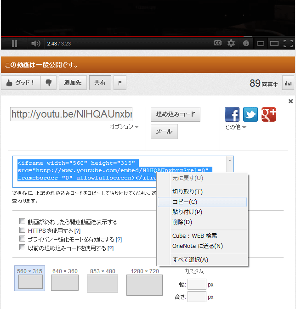
Task: Select the 640 × 360 size thumbnail
Action: tap(65, 282)
